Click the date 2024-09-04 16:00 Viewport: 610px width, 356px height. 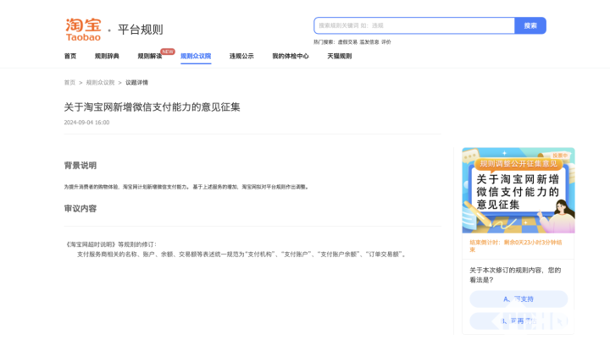coord(86,123)
